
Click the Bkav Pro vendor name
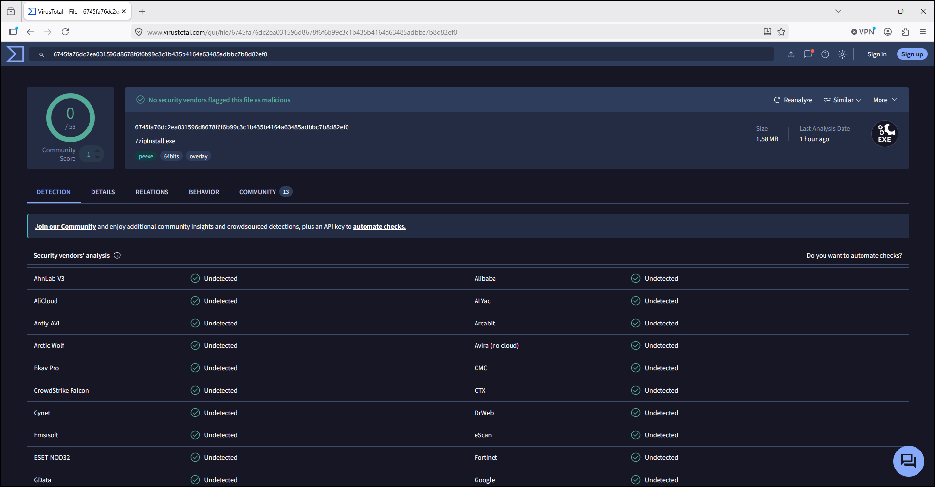coord(46,368)
